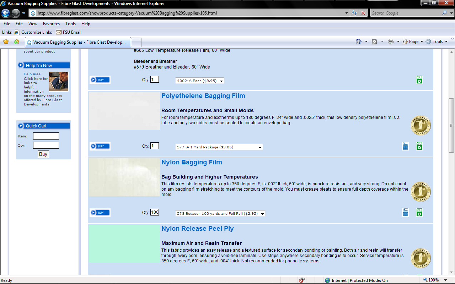Open a new blank tab
This screenshot has width=455, height=284.
pos(136,42)
